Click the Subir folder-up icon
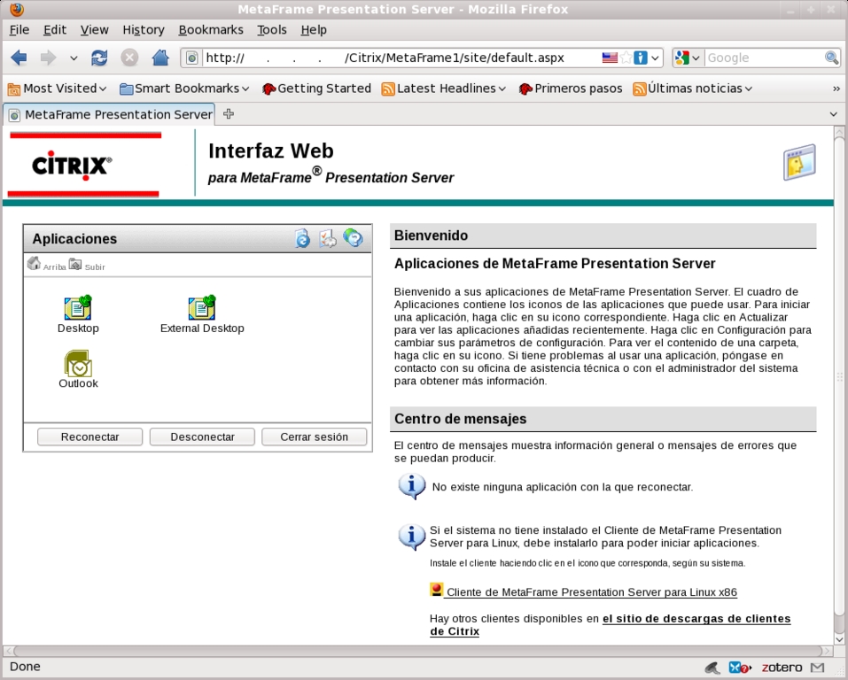The height and width of the screenshot is (680, 848). (75, 264)
